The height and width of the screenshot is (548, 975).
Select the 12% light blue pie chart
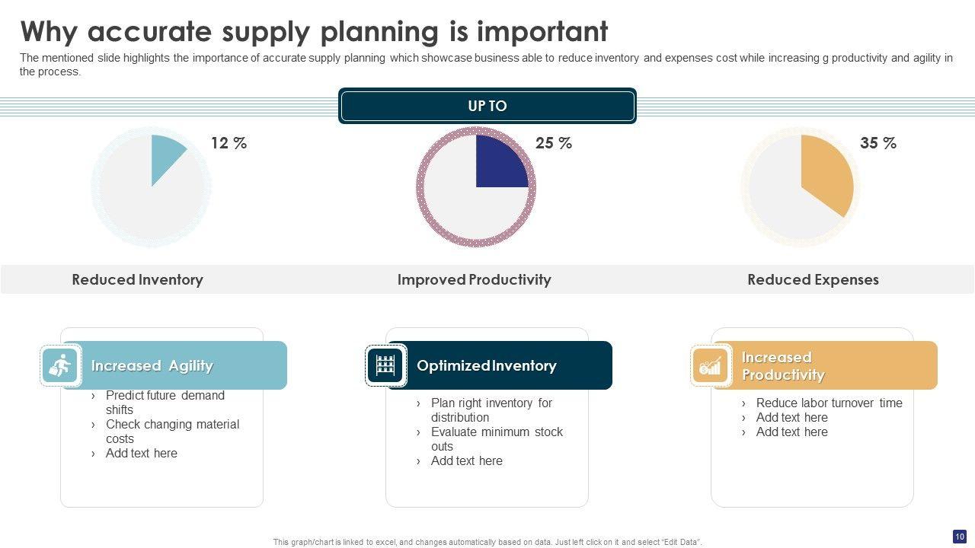click(x=152, y=186)
